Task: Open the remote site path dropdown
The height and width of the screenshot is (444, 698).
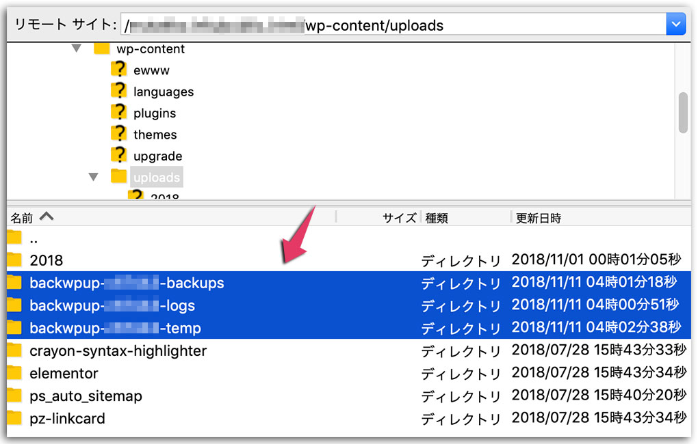Action: click(x=676, y=23)
